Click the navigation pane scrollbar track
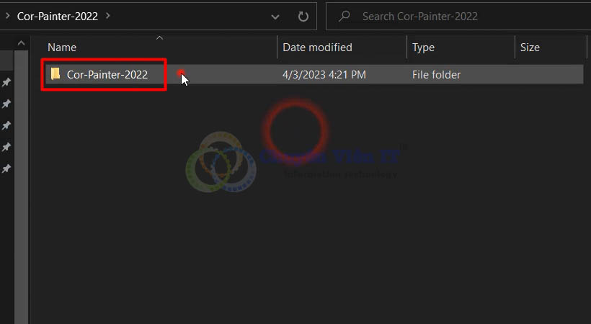 click(x=21, y=187)
